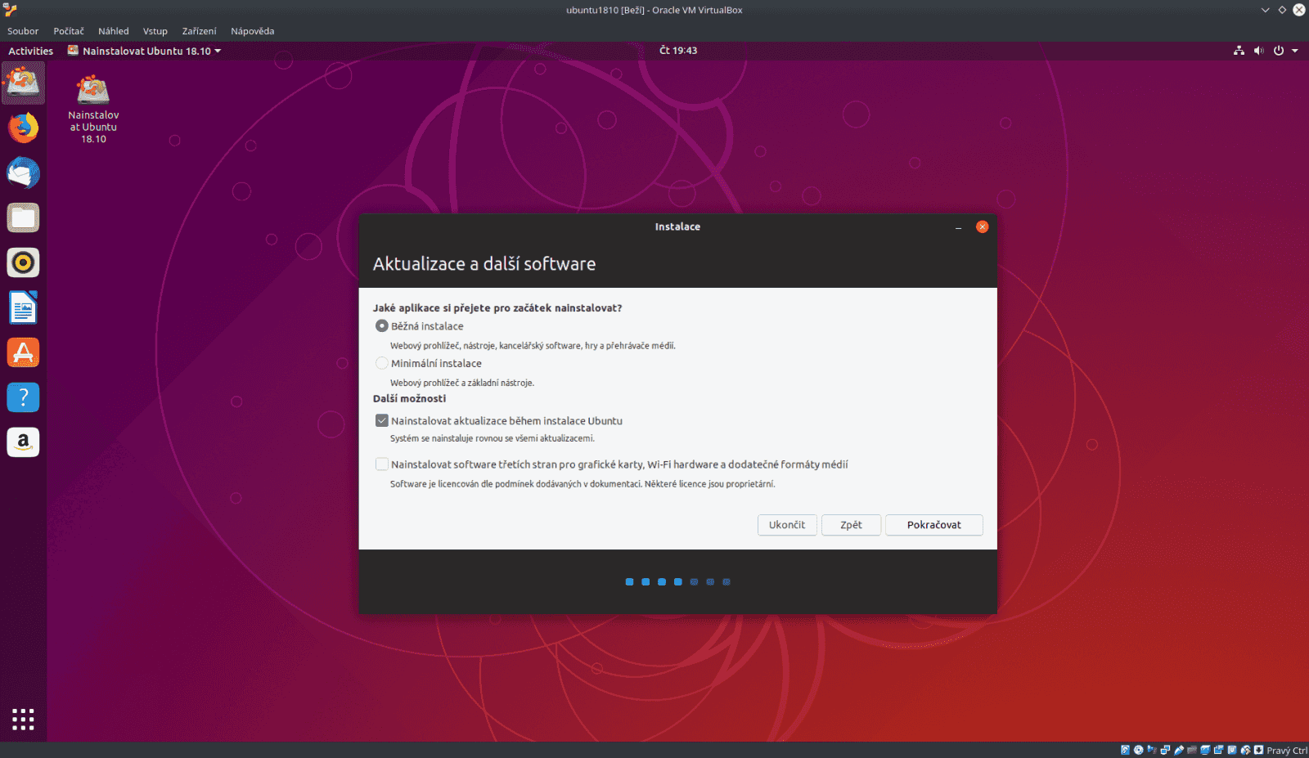Select the Minimální instalace option
The image size is (1309, 758).
[382, 362]
